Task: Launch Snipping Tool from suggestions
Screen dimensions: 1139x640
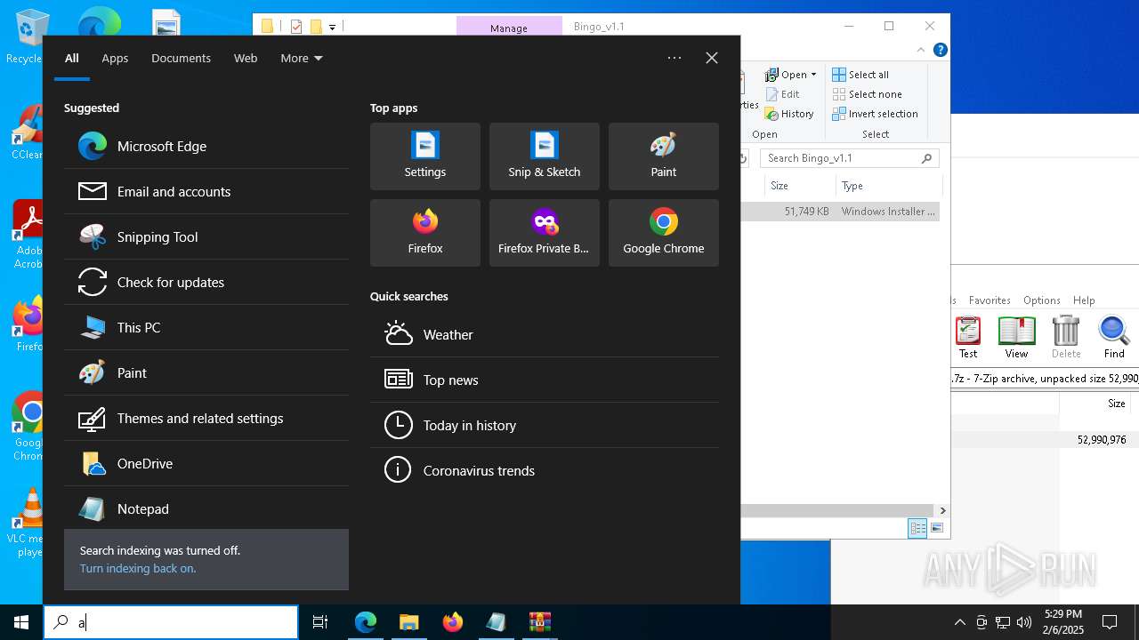Action: [x=206, y=236]
